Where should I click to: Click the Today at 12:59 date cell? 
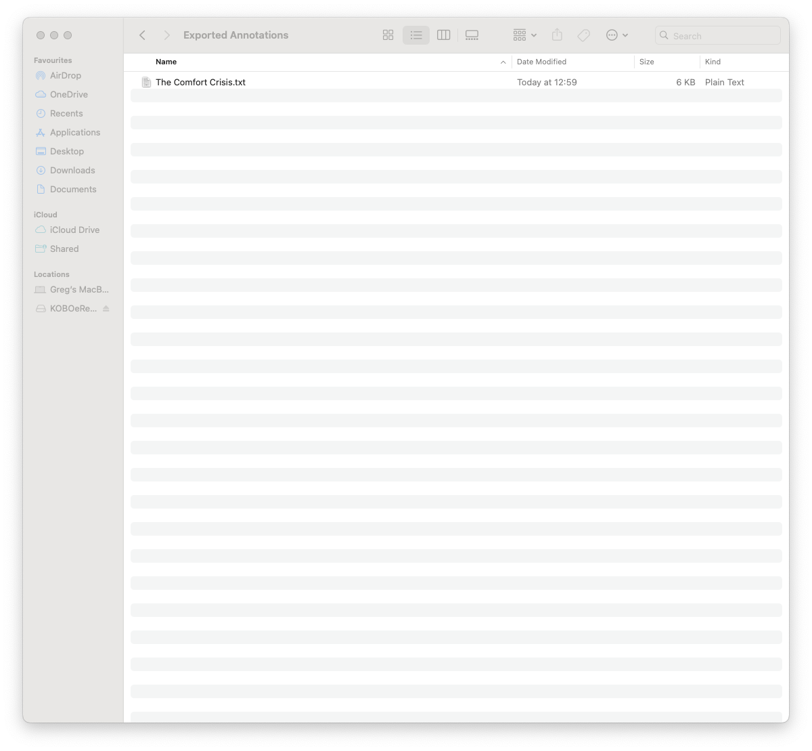click(547, 83)
